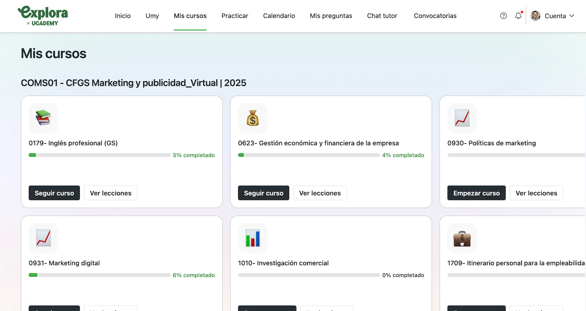Click the 6% completado label
Image resolution: width=586 pixels, height=311 pixels.
click(194, 275)
